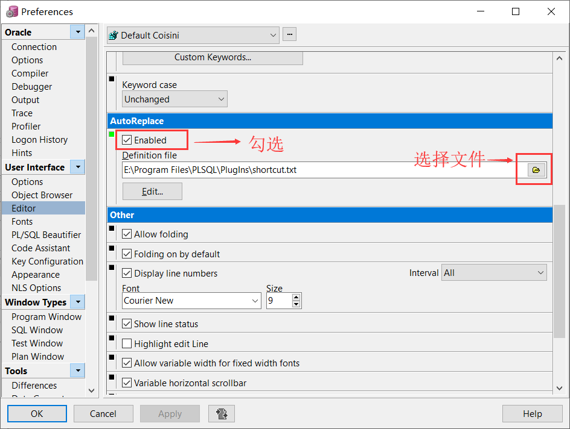Select PL/SQL Beautifier in the sidebar
Screen dimensions: 570x429
(x=46, y=234)
